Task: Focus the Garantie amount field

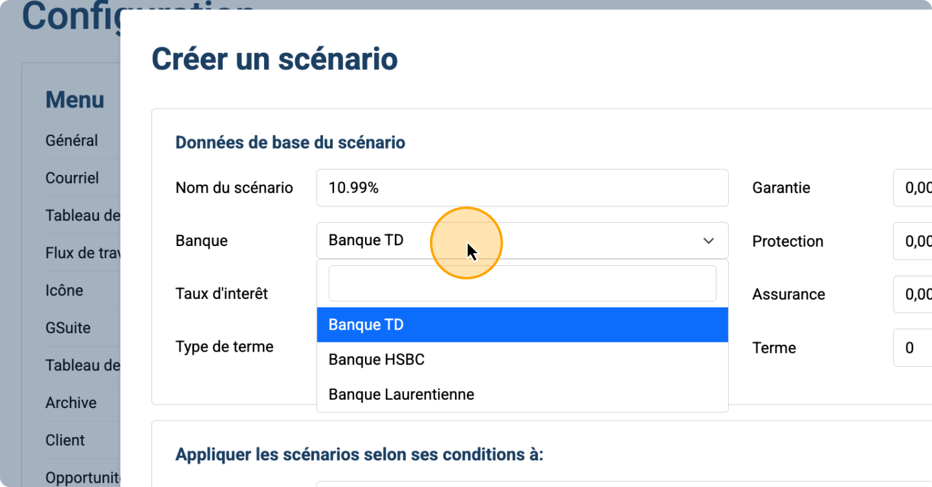Action: pyautogui.click(x=913, y=188)
